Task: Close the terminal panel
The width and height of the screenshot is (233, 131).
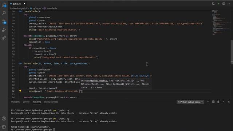Action: (229, 102)
